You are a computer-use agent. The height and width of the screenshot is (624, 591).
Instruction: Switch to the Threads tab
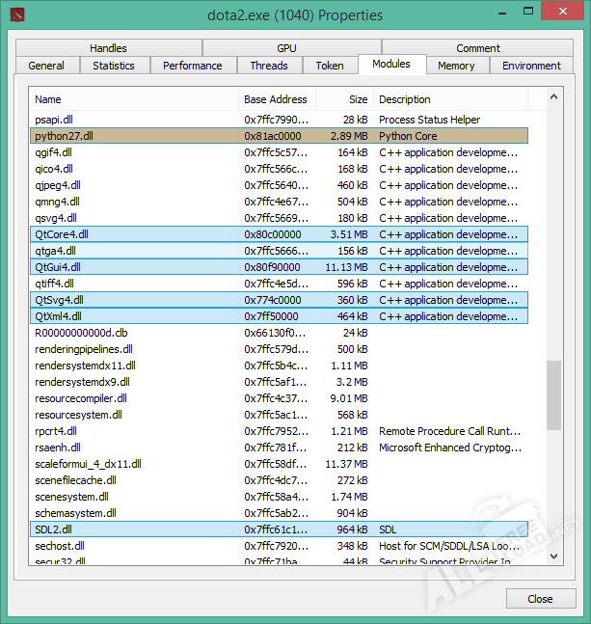point(269,66)
